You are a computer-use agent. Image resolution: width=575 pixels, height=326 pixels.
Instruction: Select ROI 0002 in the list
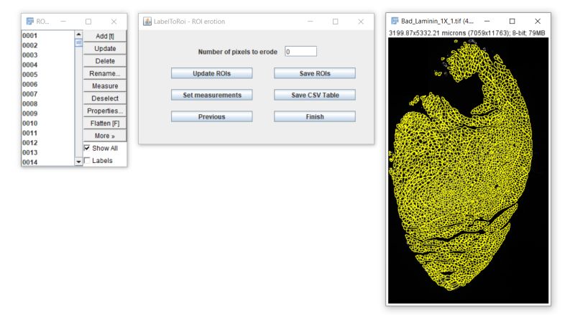[x=47, y=45]
